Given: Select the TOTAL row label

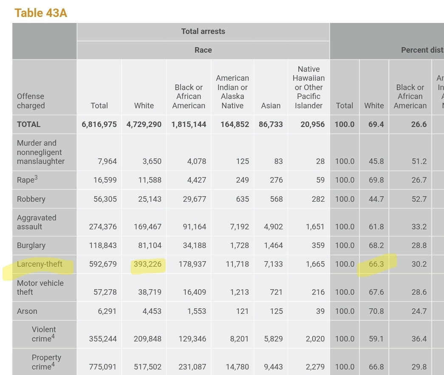Looking at the screenshot, I should (x=28, y=124).
